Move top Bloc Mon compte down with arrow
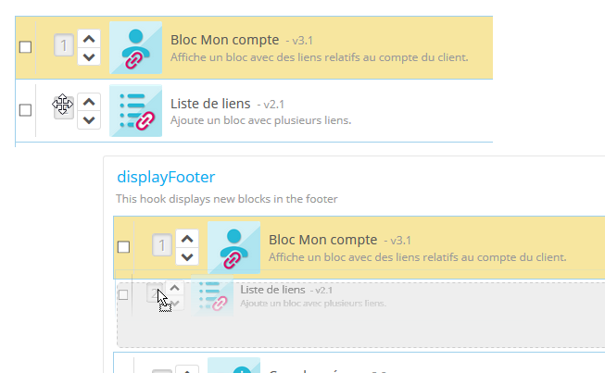Viewport: 605px width, 373px height. point(89,56)
